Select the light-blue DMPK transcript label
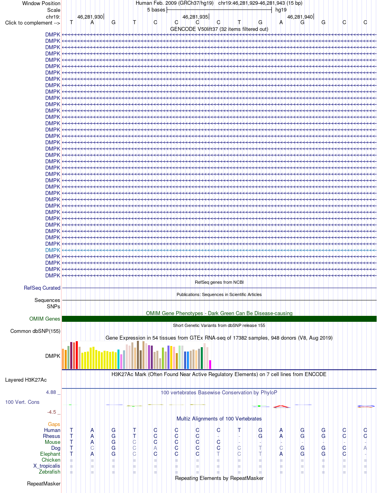 pyautogui.click(x=53, y=250)
